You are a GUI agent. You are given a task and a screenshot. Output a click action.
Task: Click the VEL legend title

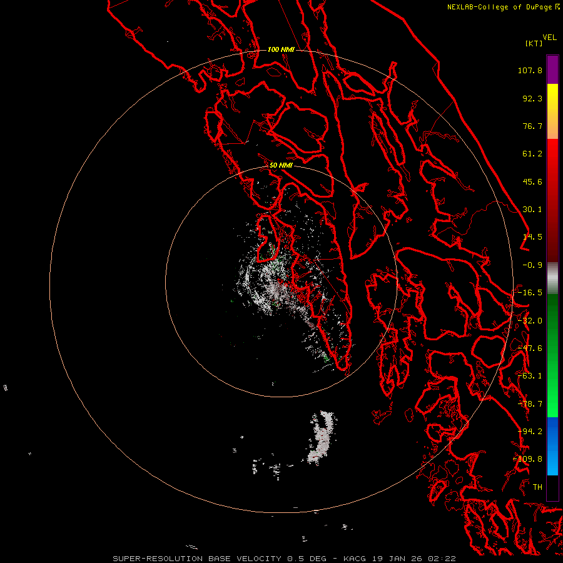(x=549, y=38)
